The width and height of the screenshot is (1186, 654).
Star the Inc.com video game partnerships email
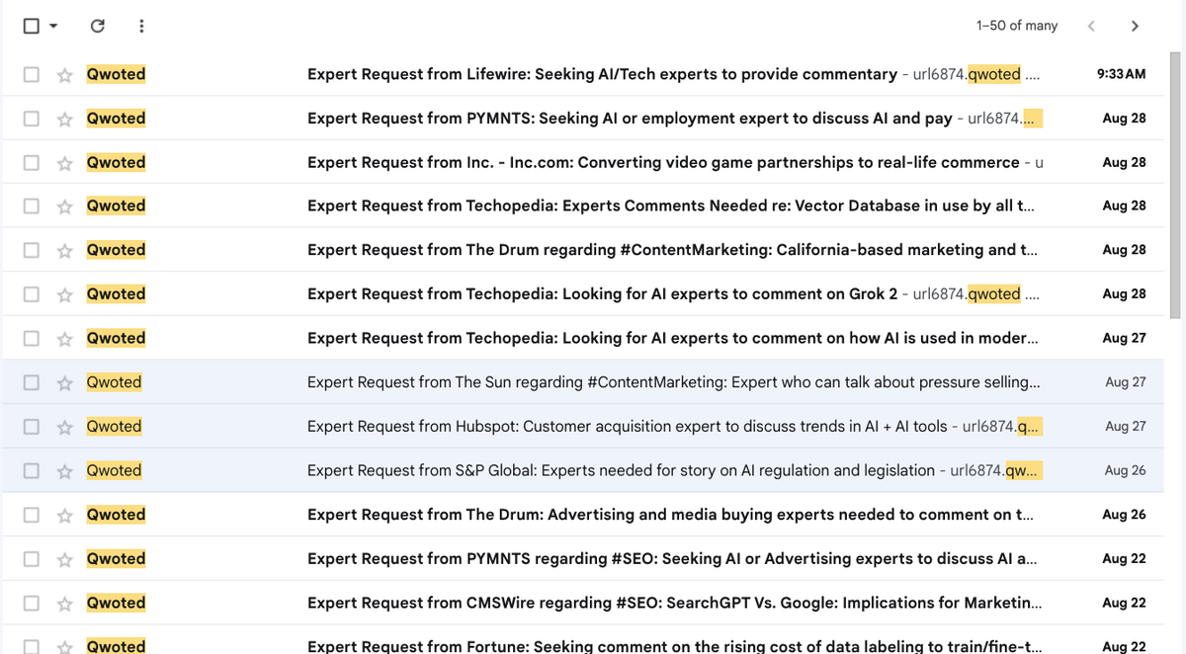65,162
